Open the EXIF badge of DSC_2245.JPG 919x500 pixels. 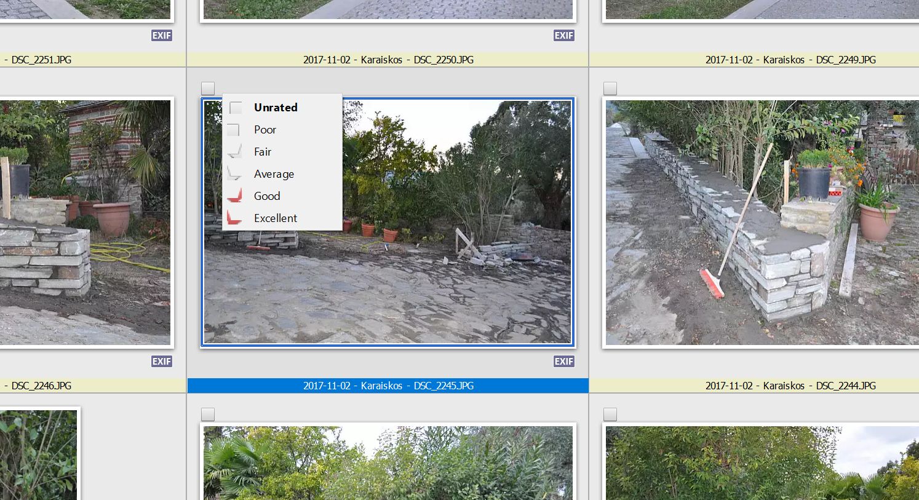(564, 362)
